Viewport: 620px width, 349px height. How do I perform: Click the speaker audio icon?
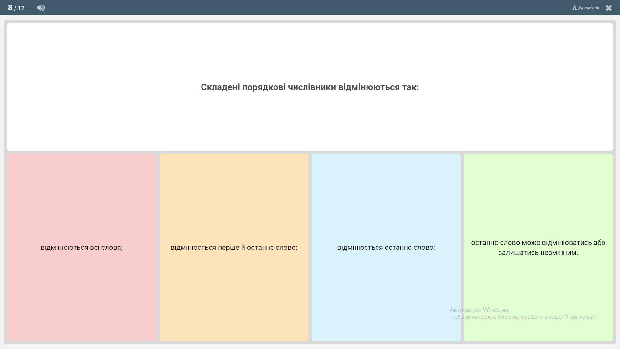41,8
